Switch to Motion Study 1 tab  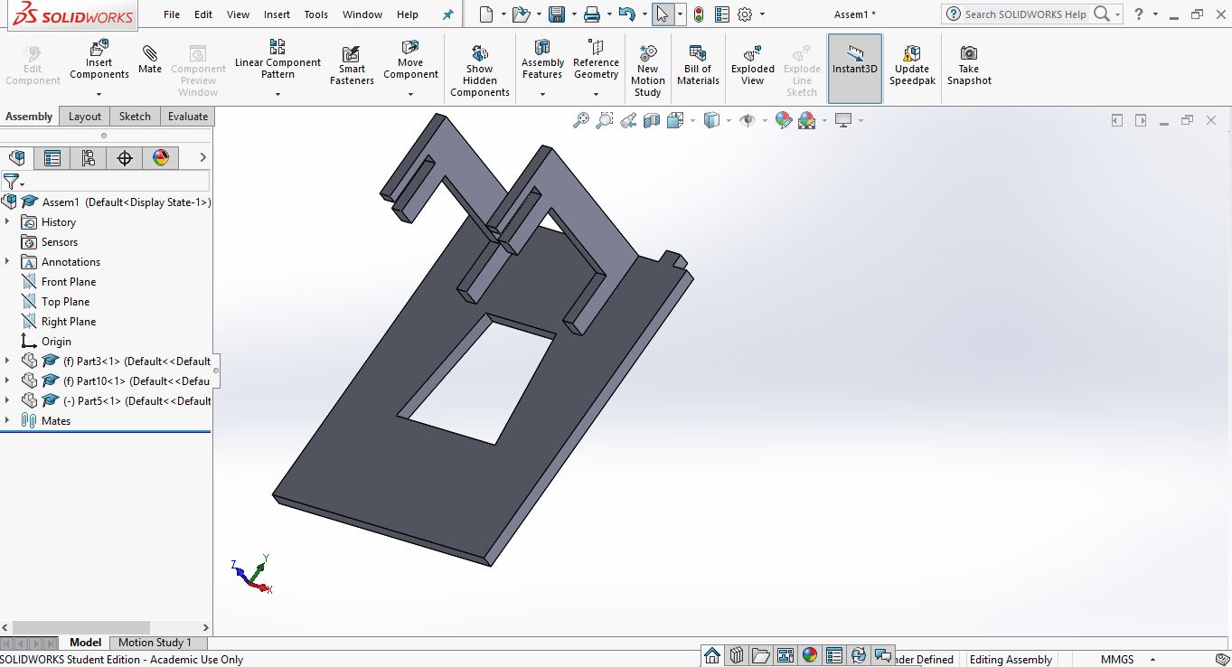click(x=155, y=643)
